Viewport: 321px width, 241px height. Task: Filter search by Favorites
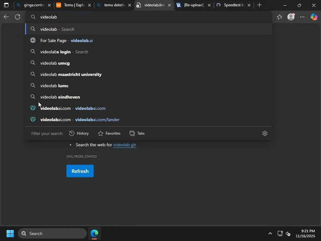[x=109, y=133]
